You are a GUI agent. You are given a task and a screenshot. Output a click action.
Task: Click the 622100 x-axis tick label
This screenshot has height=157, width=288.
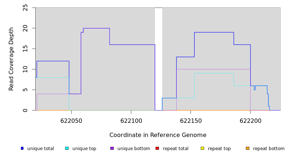click(x=131, y=121)
